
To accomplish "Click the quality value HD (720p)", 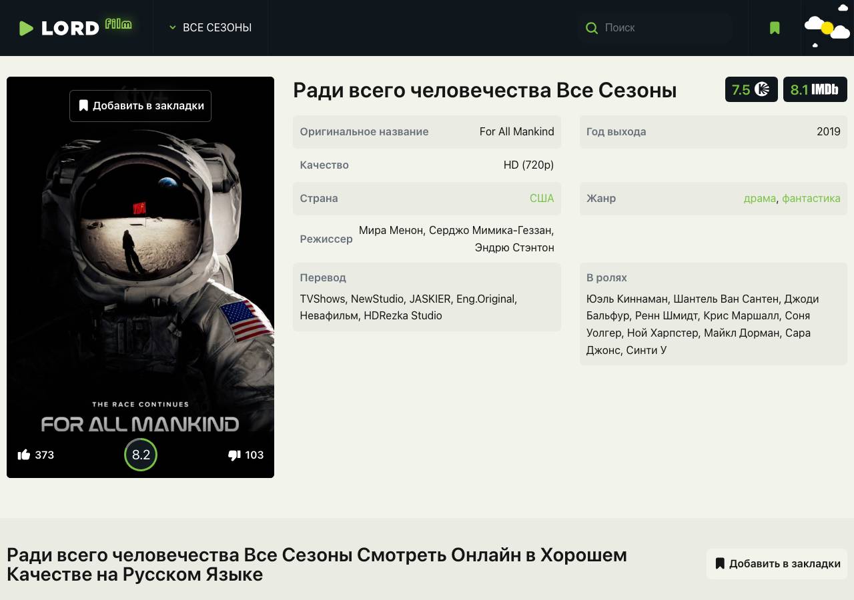I will 529,165.
